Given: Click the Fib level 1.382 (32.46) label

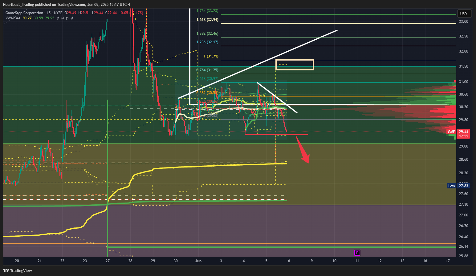Looking at the screenshot, I should pyautogui.click(x=207, y=34).
